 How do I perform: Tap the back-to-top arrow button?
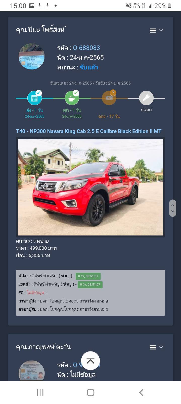click(90, 361)
